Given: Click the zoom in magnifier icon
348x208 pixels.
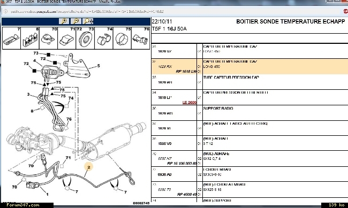Looking at the screenshot, I should 64,21.
